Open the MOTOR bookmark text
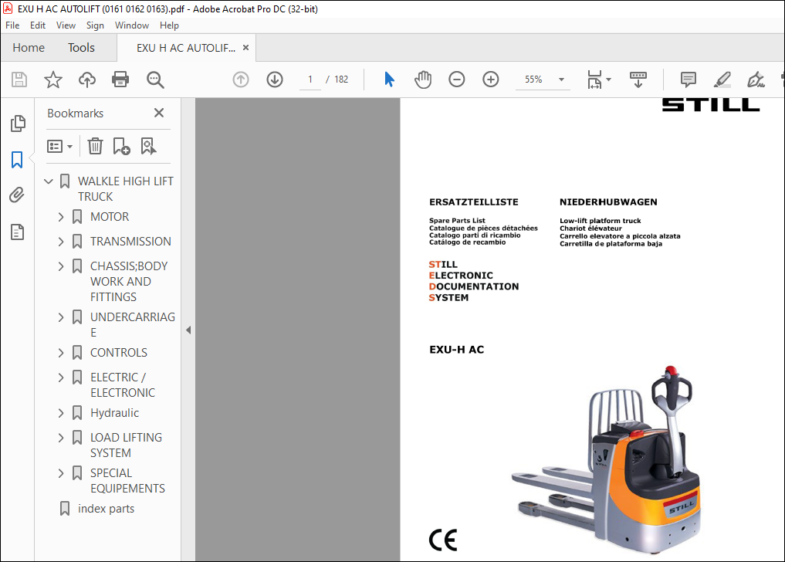Viewport: 785px width, 562px height. pyautogui.click(x=110, y=217)
